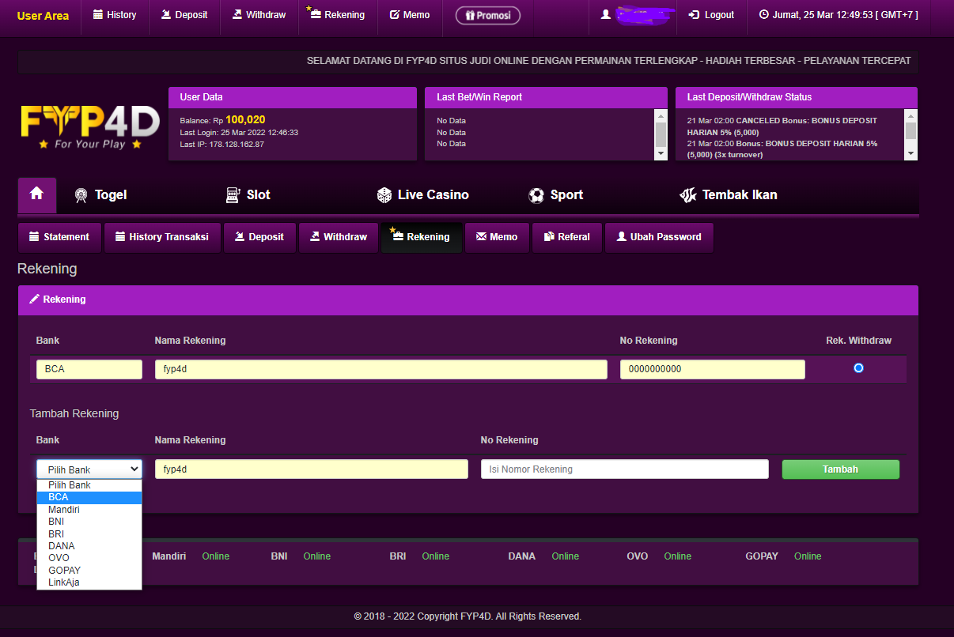Click the Memo pencil icon in top bar

[x=395, y=15]
